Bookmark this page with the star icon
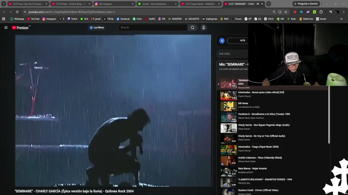The height and width of the screenshot is (195, 348). tap(286, 12)
